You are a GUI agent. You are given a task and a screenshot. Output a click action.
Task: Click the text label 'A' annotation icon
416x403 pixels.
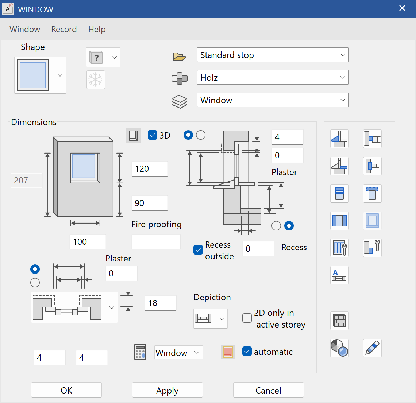click(339, 275)
